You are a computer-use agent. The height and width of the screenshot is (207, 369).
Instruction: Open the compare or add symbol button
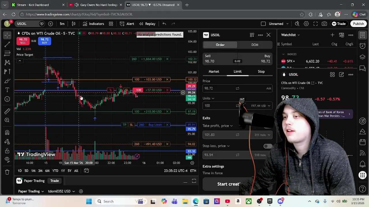(x=50, y=24)
